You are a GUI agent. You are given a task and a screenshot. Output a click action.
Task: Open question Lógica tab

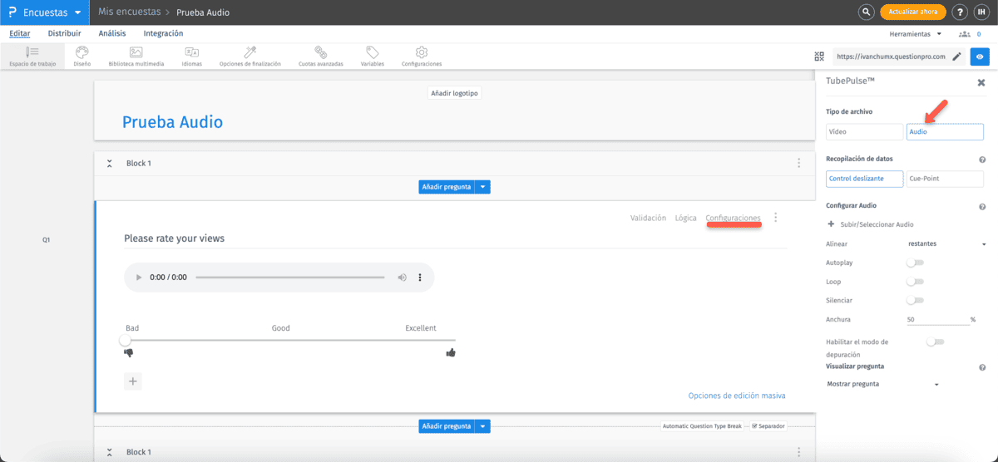click(686, 218)
